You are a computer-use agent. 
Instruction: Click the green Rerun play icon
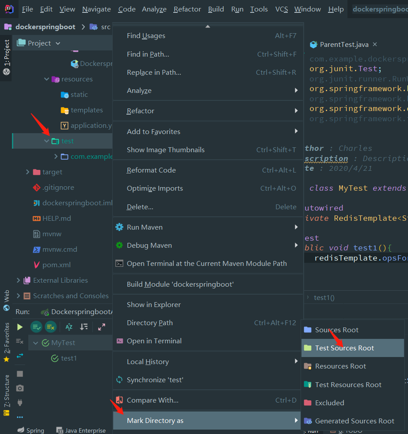point(19,327)
